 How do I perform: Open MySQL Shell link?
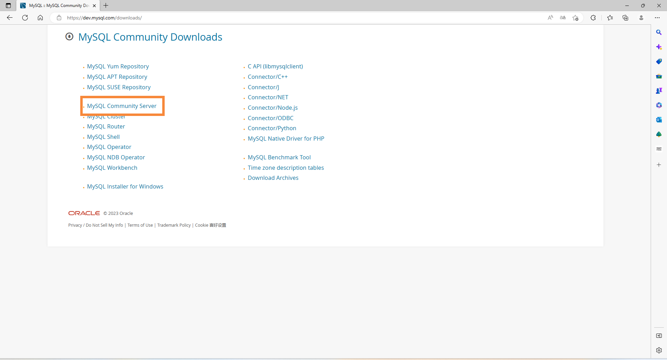103,137
